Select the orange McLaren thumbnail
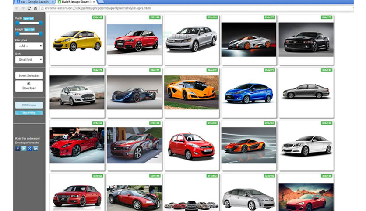The image size is (366, 211). click(249, 145)
